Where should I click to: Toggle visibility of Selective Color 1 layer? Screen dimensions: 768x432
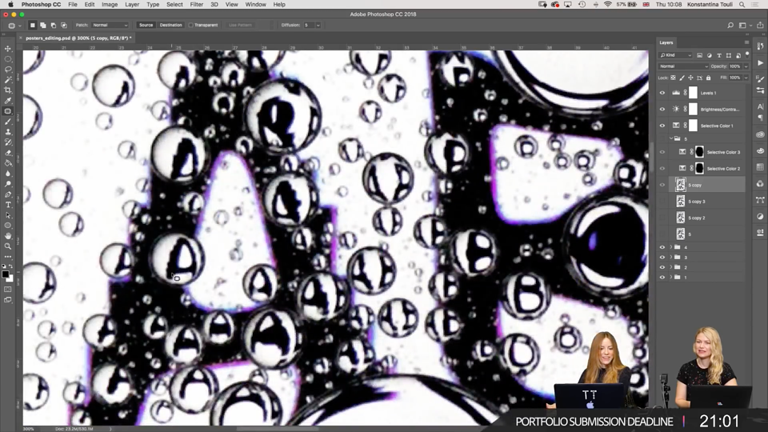coord(662,126)
